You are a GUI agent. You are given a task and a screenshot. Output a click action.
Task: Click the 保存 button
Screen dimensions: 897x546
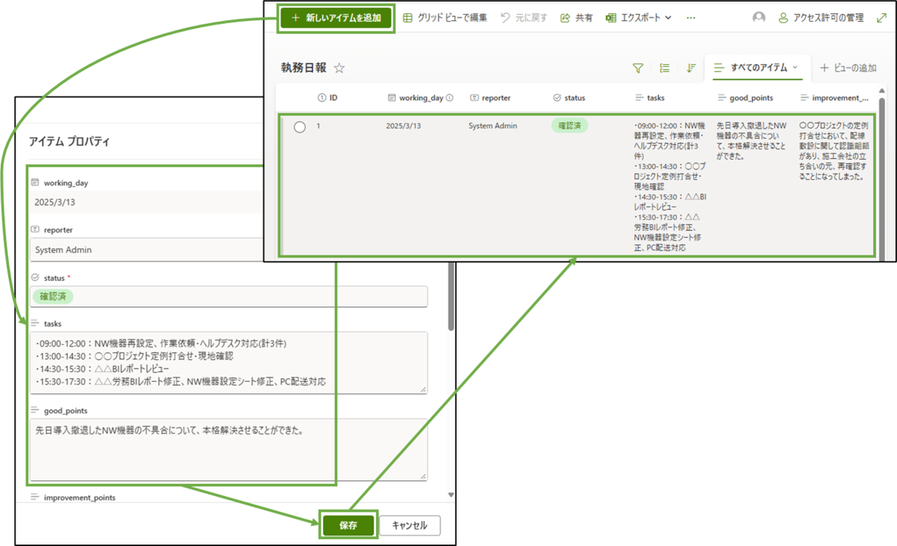coord(348,525)
